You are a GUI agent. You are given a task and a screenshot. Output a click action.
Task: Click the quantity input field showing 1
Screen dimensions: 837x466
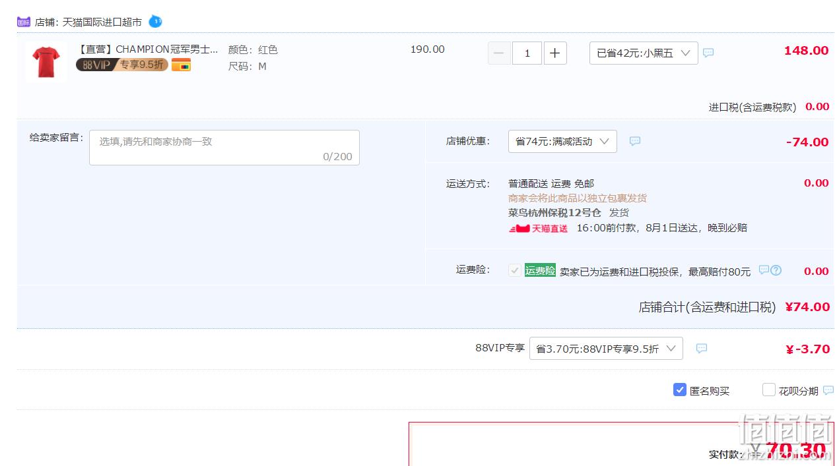tap(527, 53)
